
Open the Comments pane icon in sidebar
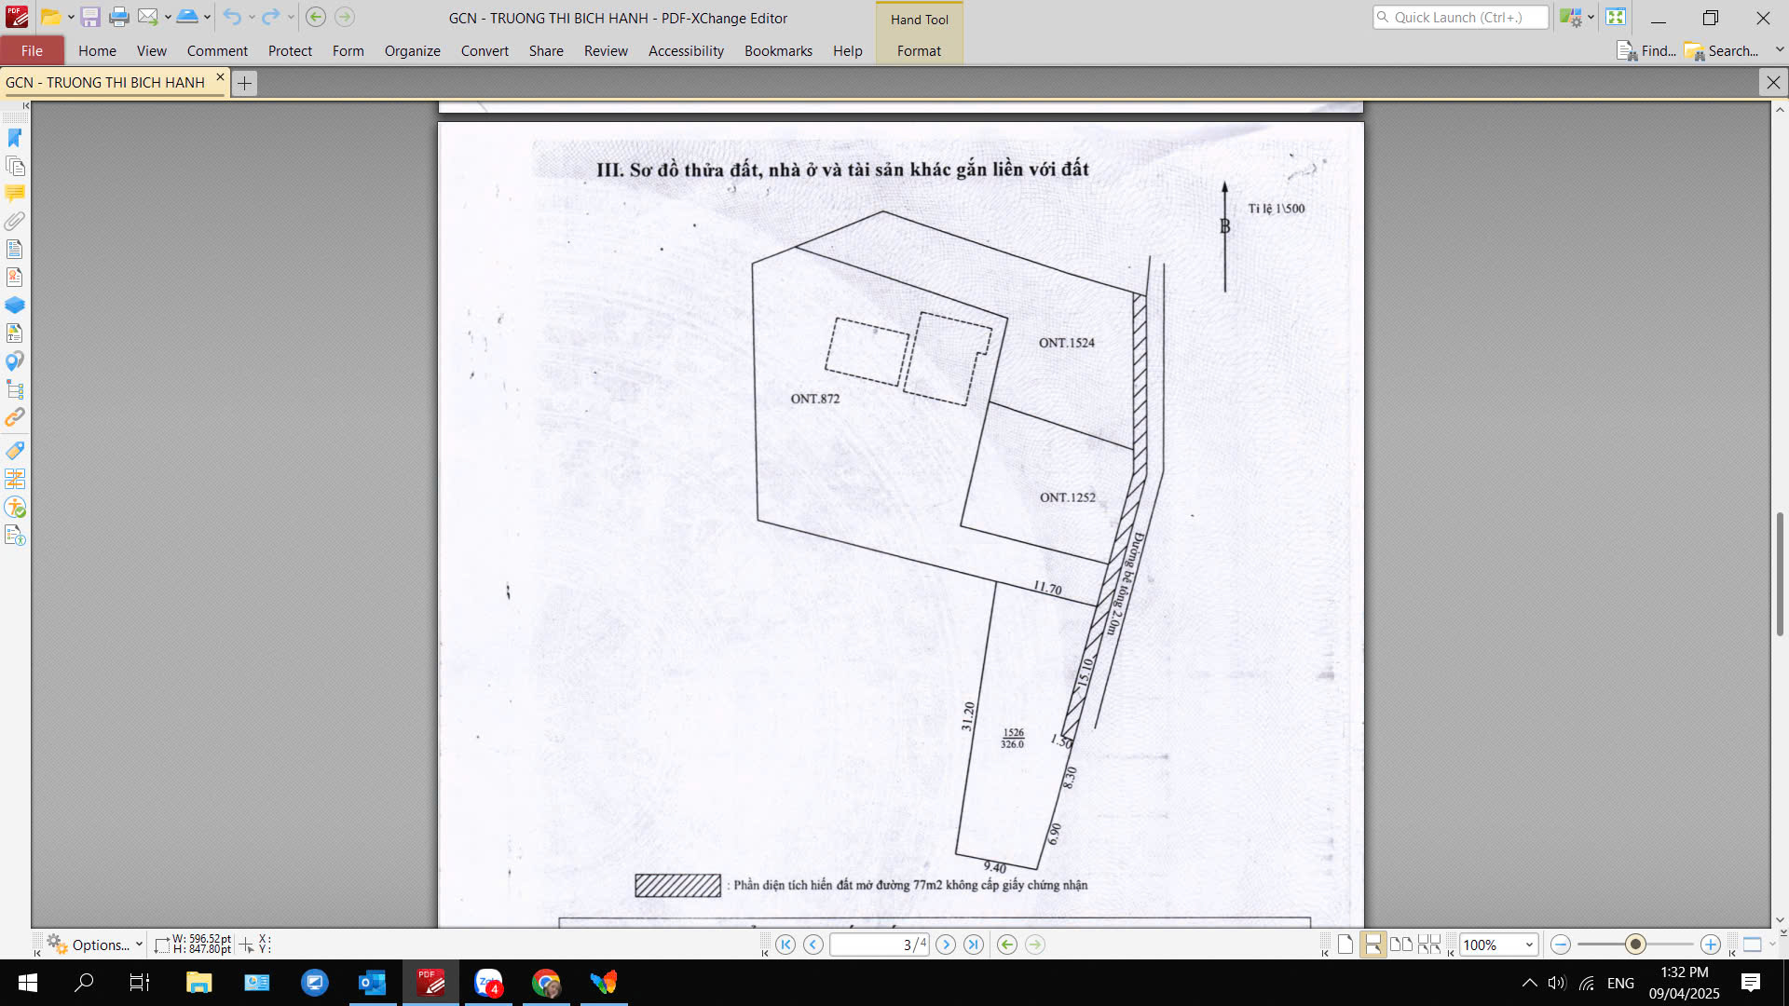[x=15, y=193]
